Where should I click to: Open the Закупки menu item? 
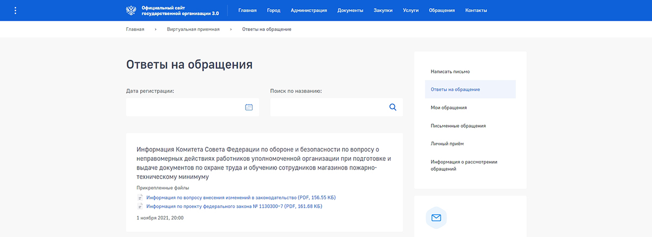(x=383, y=10)
